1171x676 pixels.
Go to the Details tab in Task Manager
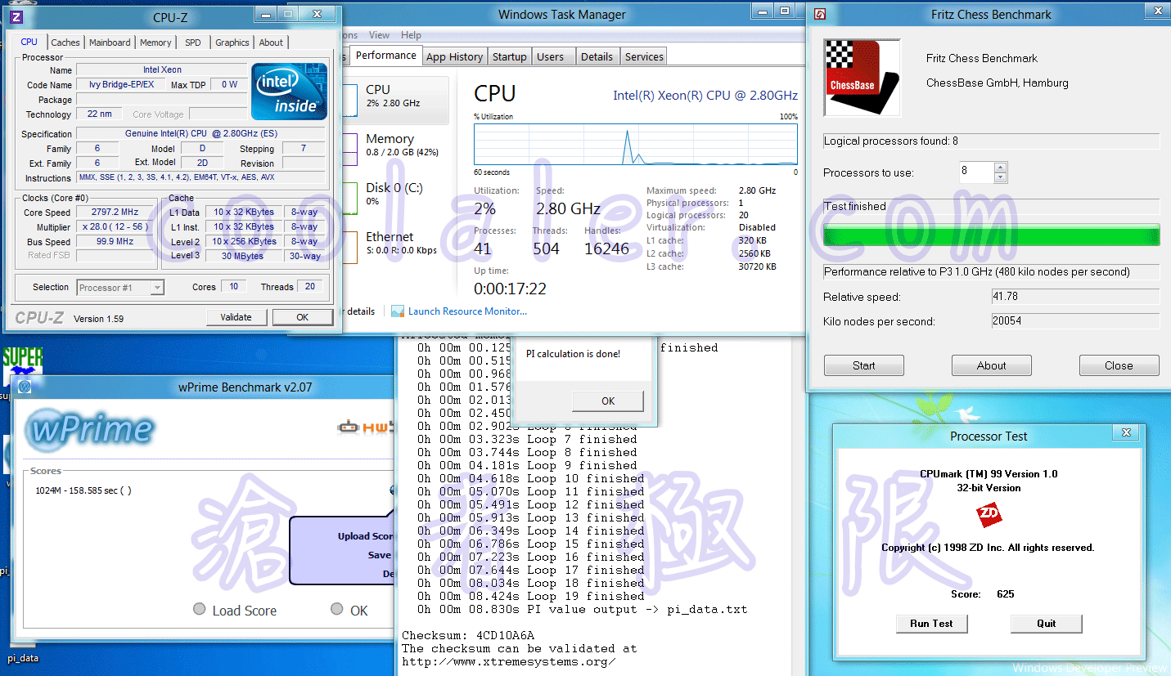[x=597, y=56]
